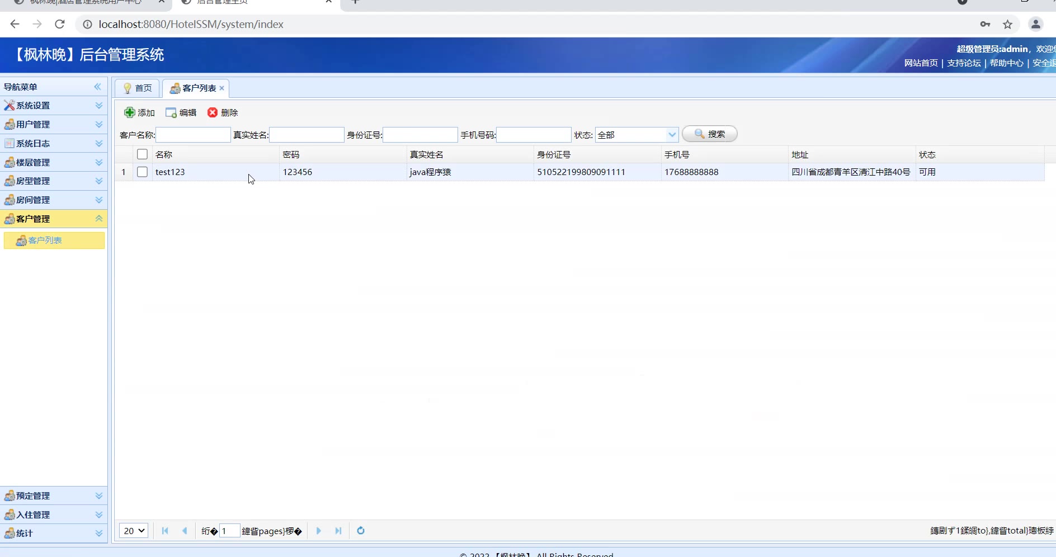
Task: Click the Edit (编辑) toolbar icon
Action: pyautogui.click(x=171, y=112)
